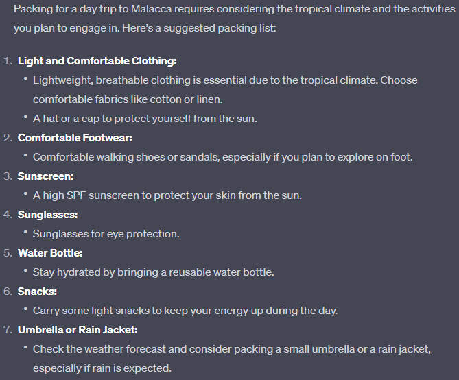The image size is (459, 380).
Task: Click the 'Comfortable Footwear:' heading
Action: coord(75,138)
